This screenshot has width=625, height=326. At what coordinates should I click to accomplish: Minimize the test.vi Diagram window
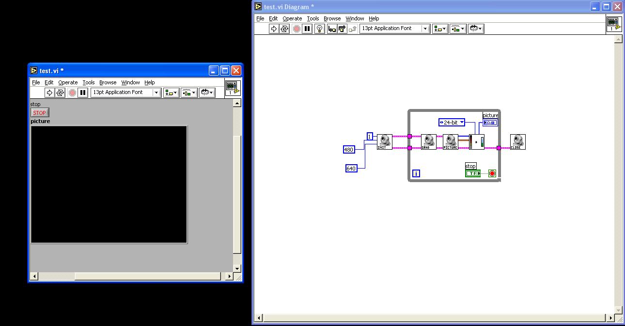click(595, 7)
